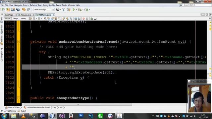This screenshot has width=212, height=119.
Task: Click the globe browser icon in toolbar
Action: pos(58,10)
